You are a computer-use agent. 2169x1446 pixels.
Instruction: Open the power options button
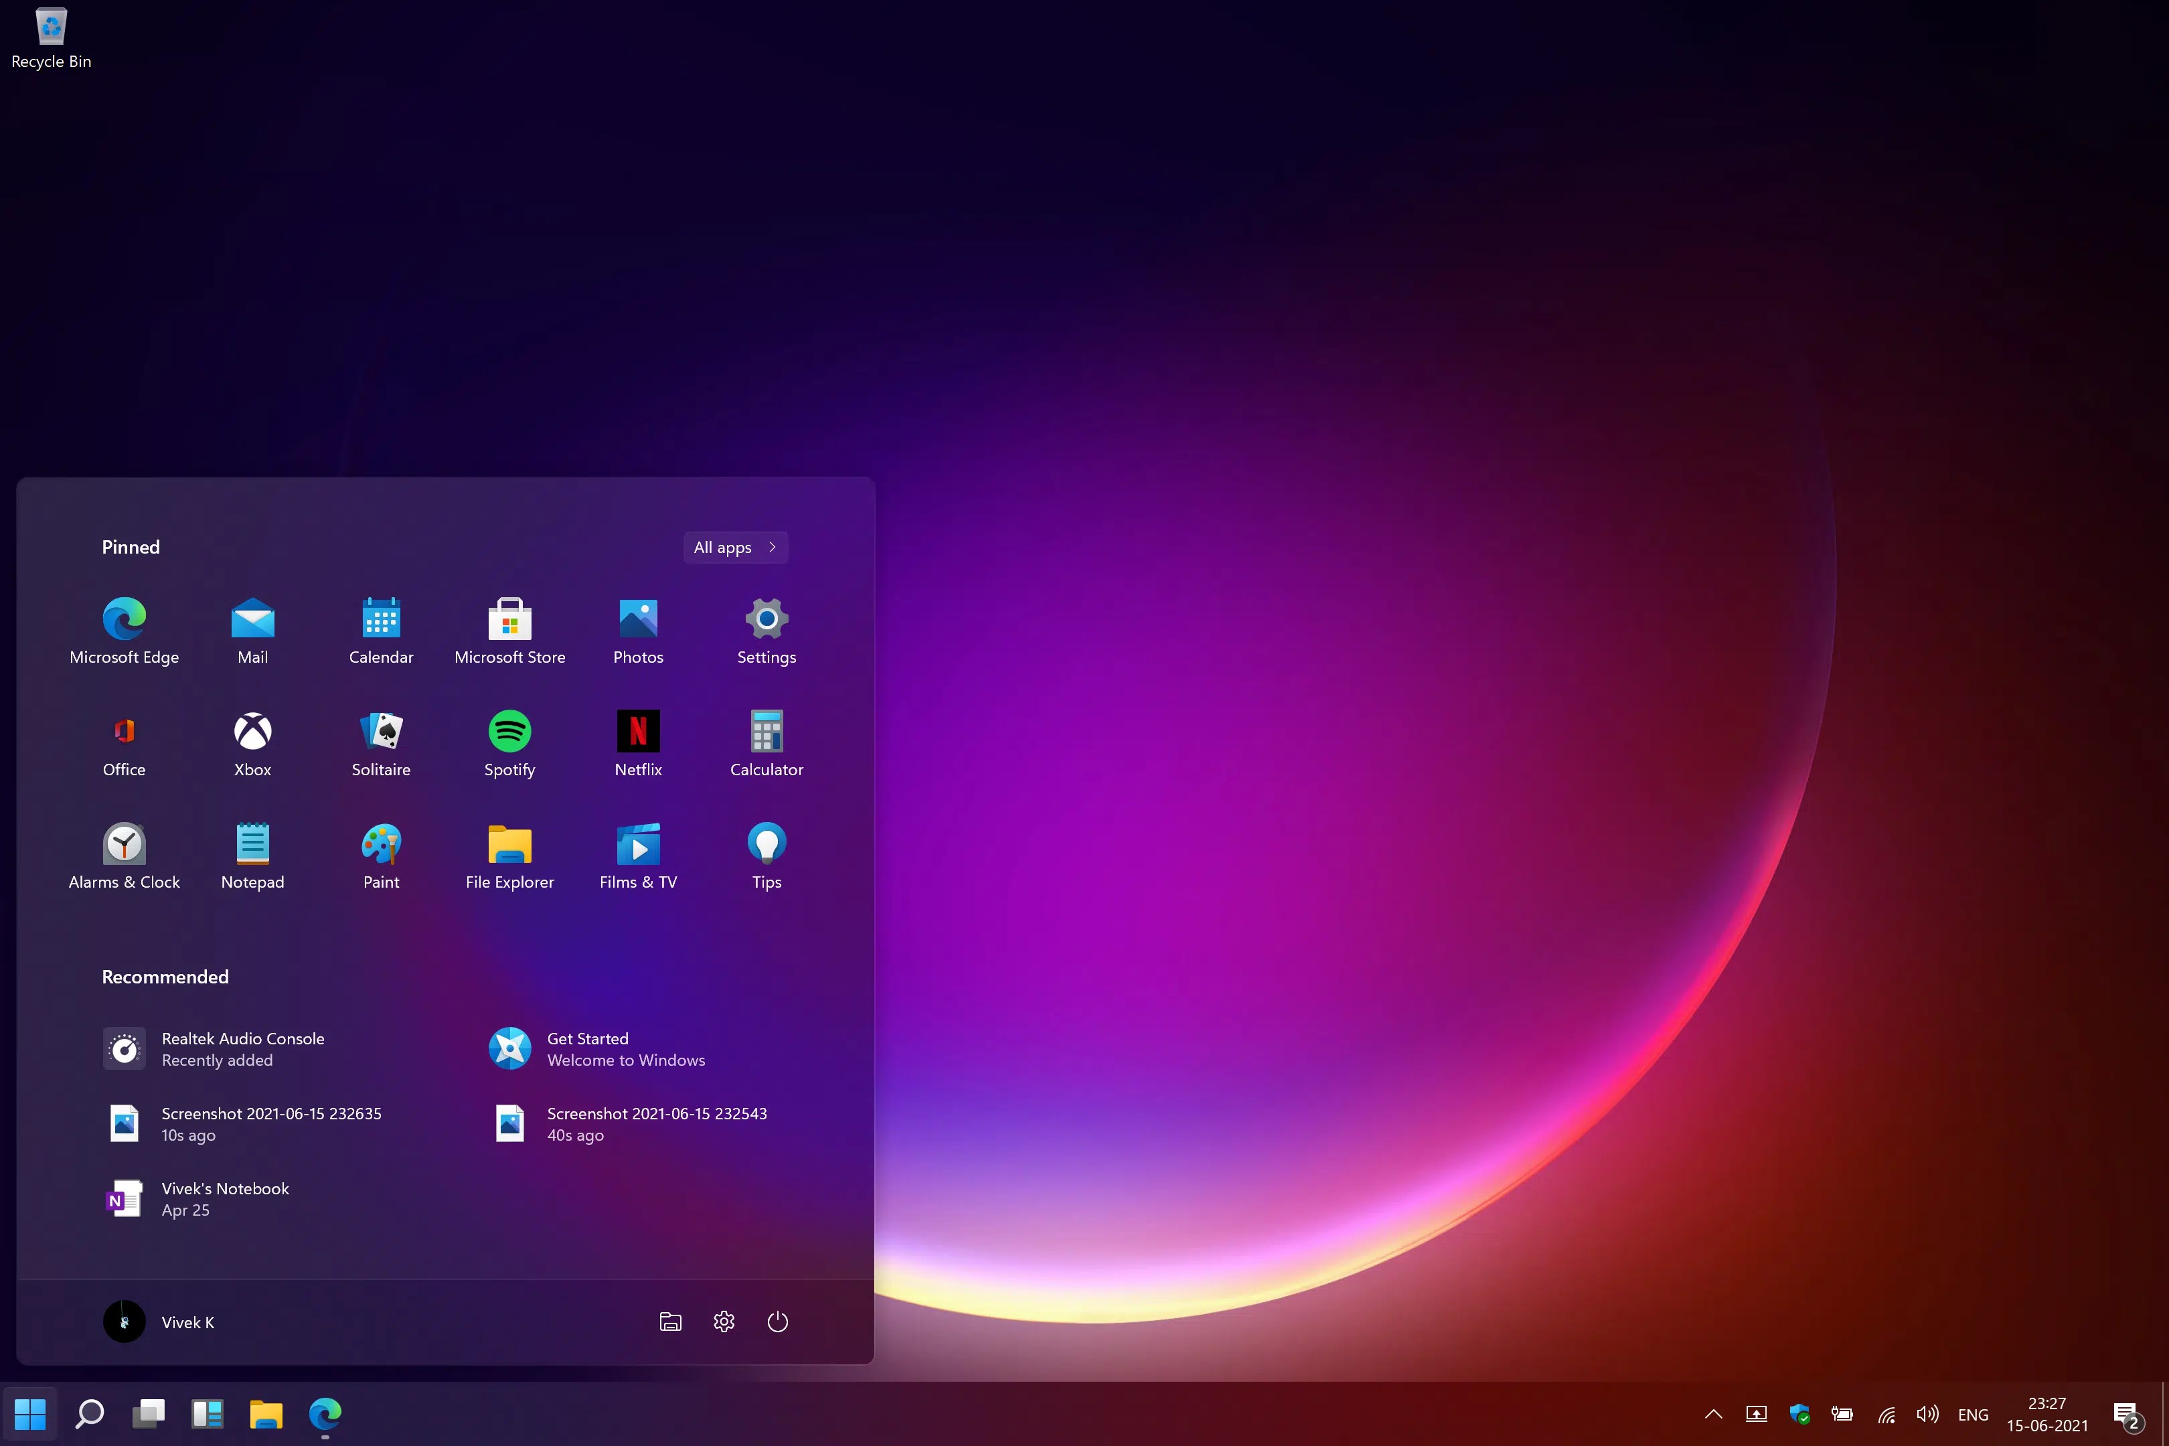777,1321
